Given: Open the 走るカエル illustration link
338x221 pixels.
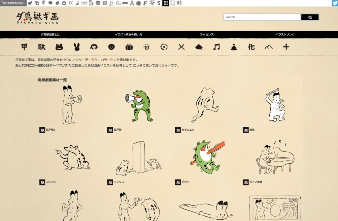Looking at the screenshot, I should (x=188, y=130).
